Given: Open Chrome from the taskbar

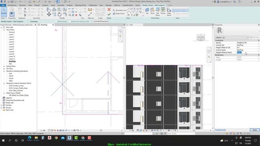Looking at the screenshot, I should click(x=56, y=138).
